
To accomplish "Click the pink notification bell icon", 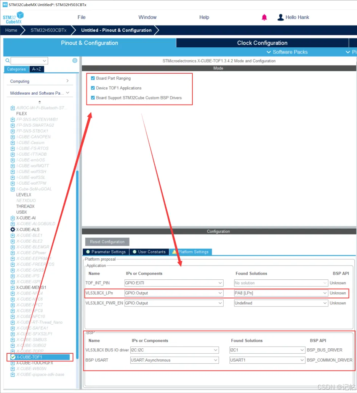I will coord(264,17).
